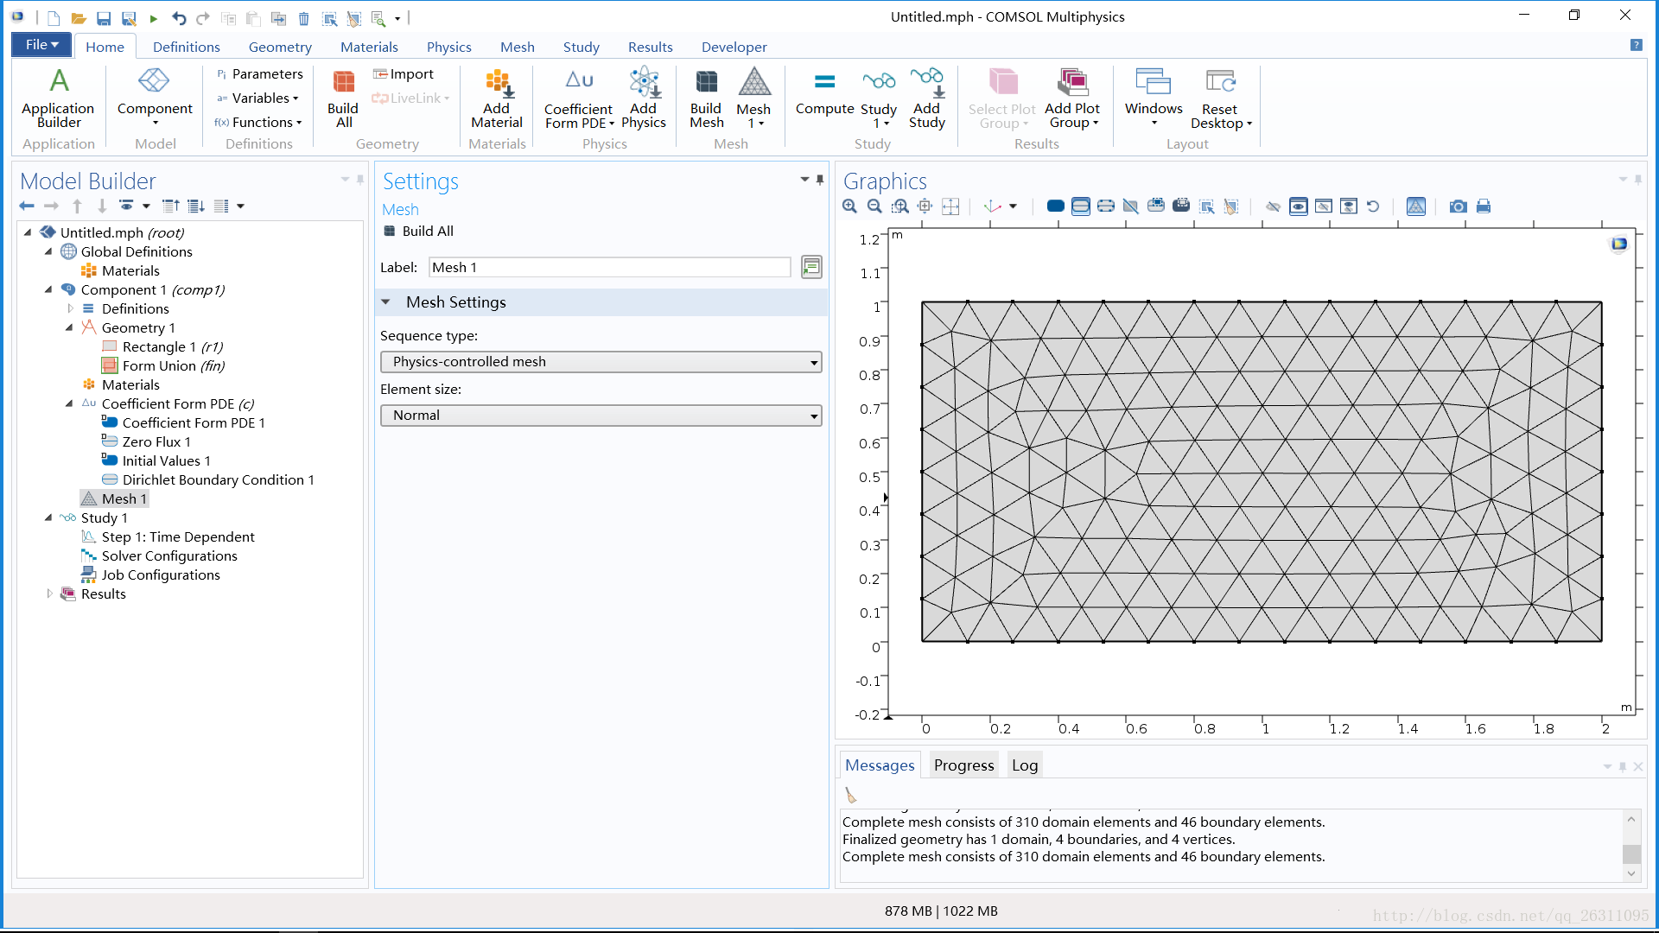The height and width of the screenshot is (933, 1659).
Task: Collapse the Mesh Settings section
Action: [386, 302]
